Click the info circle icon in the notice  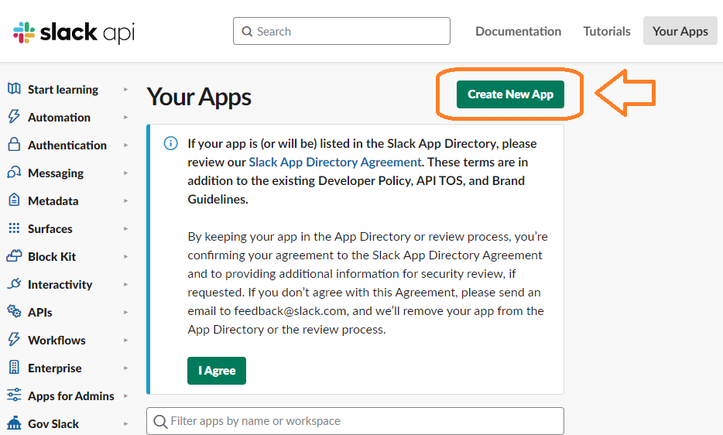170,143
